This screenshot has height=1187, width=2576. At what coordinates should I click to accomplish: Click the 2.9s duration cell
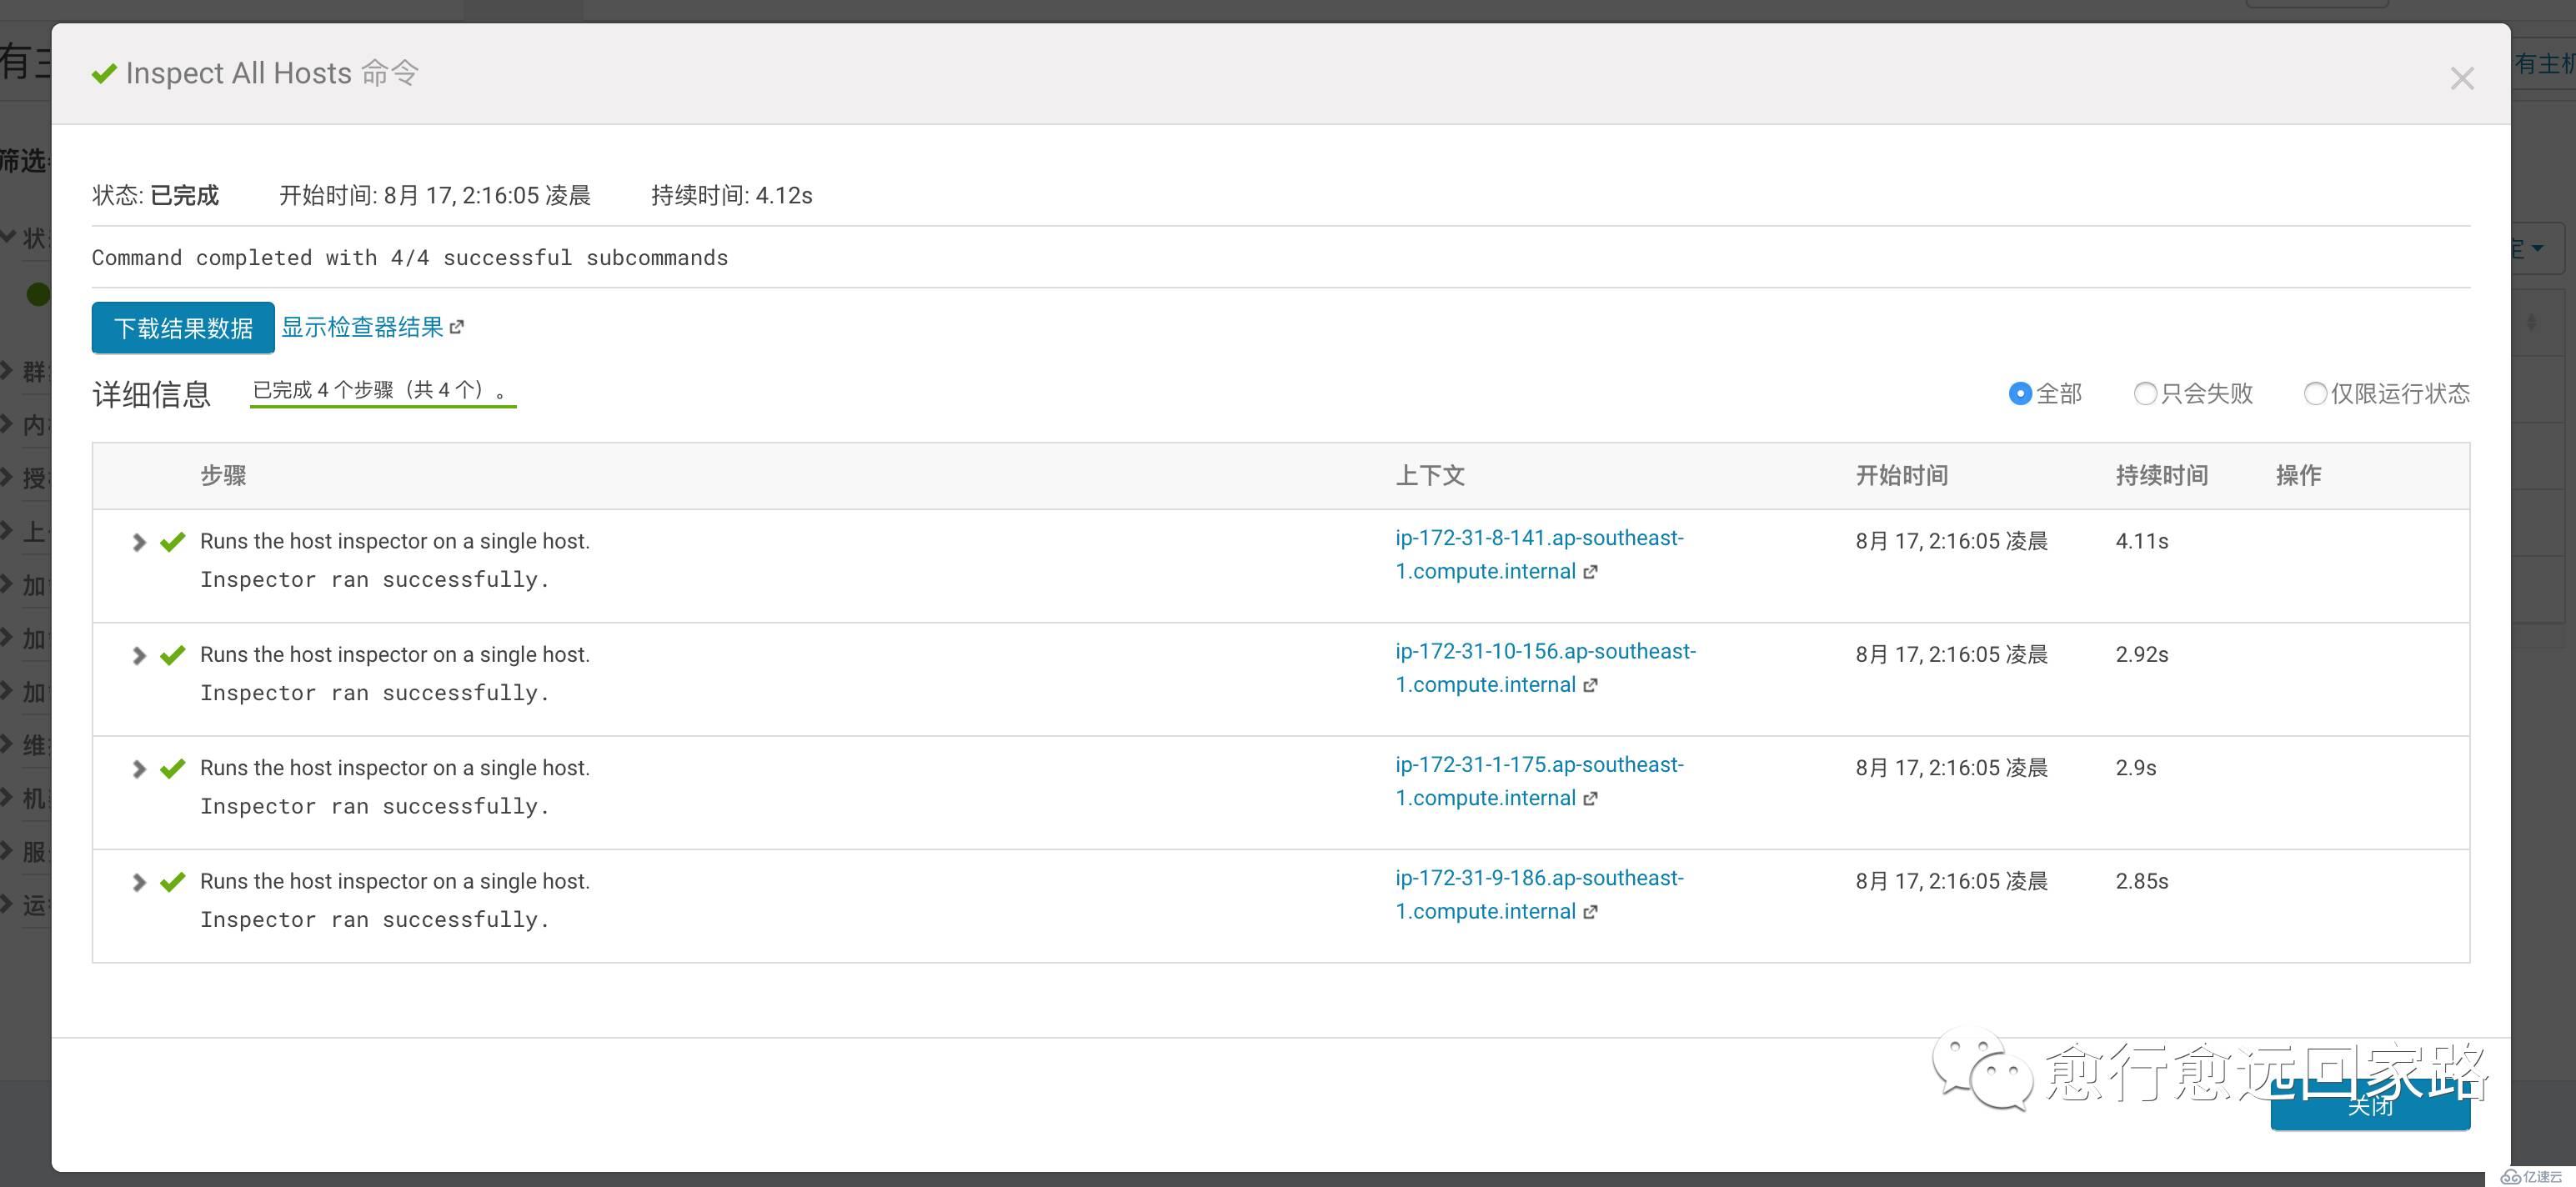point(2136,767)
